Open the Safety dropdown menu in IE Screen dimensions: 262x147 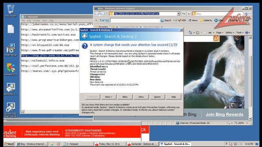pos(230,33)
